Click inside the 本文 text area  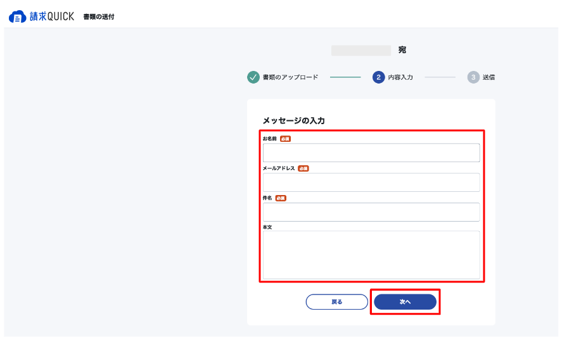371,255
